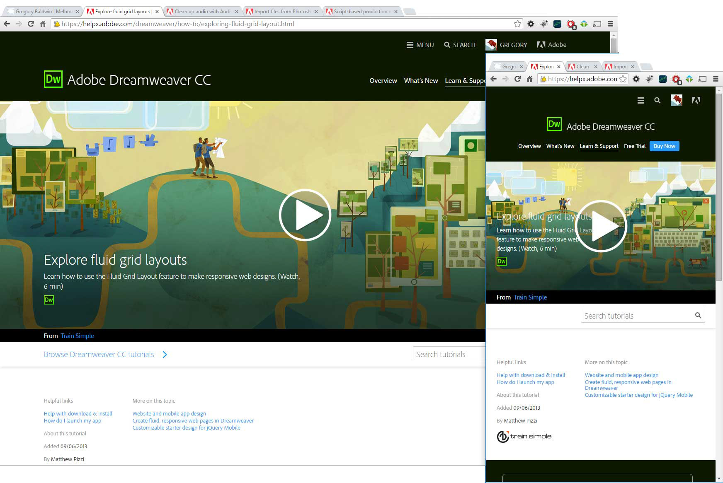Open Browse Dreamweaver CC tutorials link
The width and height of the screenshot is (723, 483).
tap(99, 355)
